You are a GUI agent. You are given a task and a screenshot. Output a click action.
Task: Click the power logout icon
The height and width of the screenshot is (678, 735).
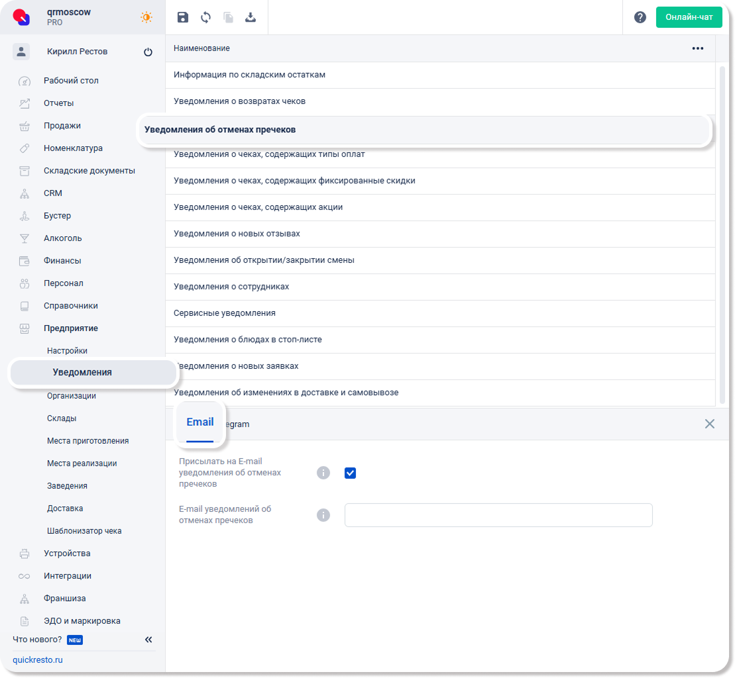[148, 52]
